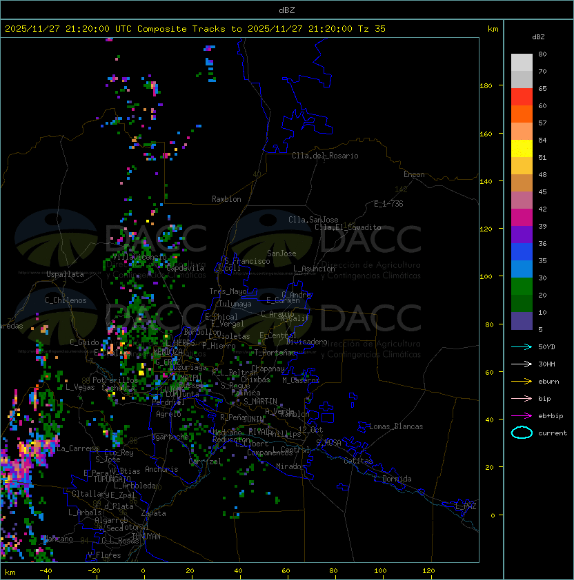The height and width of the screenshot is (580, 574).
Task: Click the TUNUYAN map label
Action: click(x=146, y=537)
